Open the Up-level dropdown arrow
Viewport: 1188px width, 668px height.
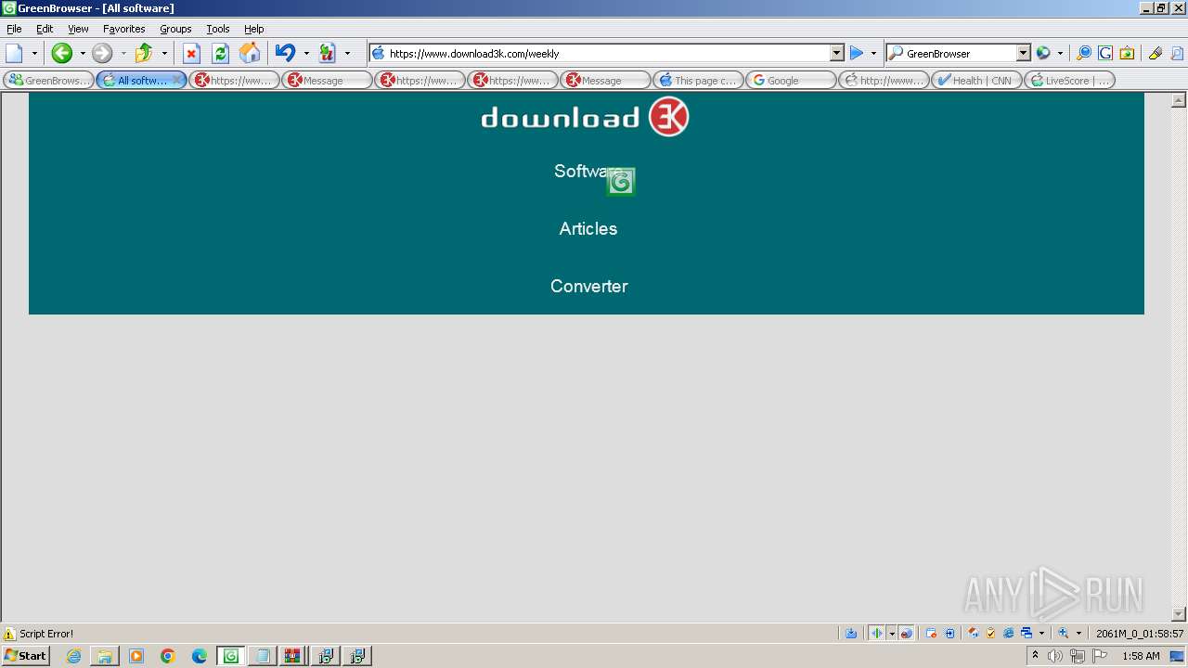point(164,54)
